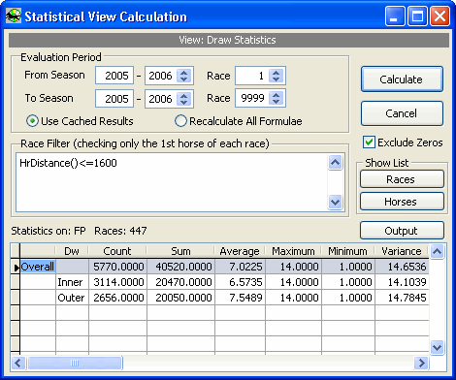Screen dimensions: 456x380
Task: Click the horizontal scroll left arrow
Action: tap(17, 363)
